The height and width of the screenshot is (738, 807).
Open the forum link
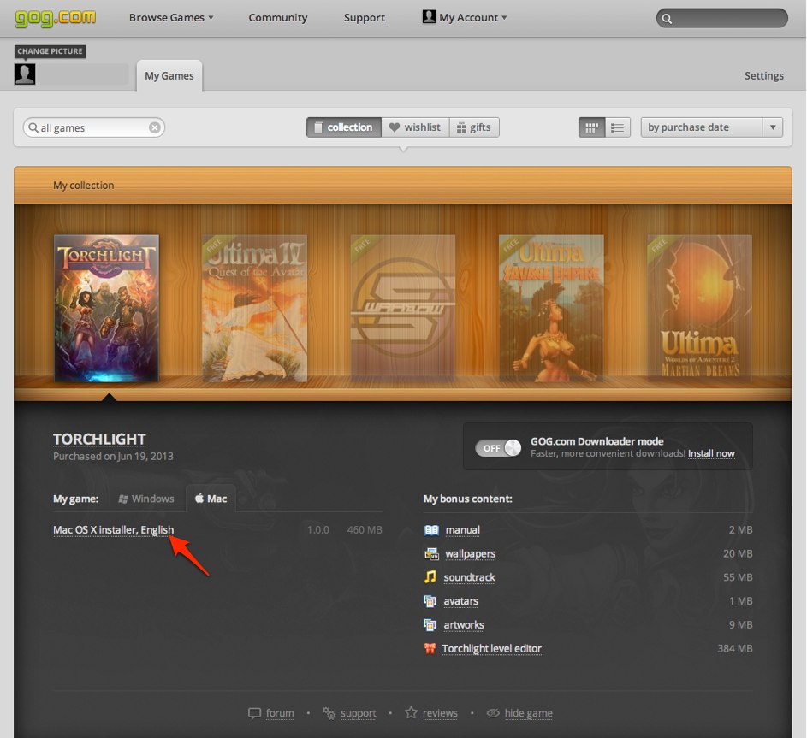280,713
